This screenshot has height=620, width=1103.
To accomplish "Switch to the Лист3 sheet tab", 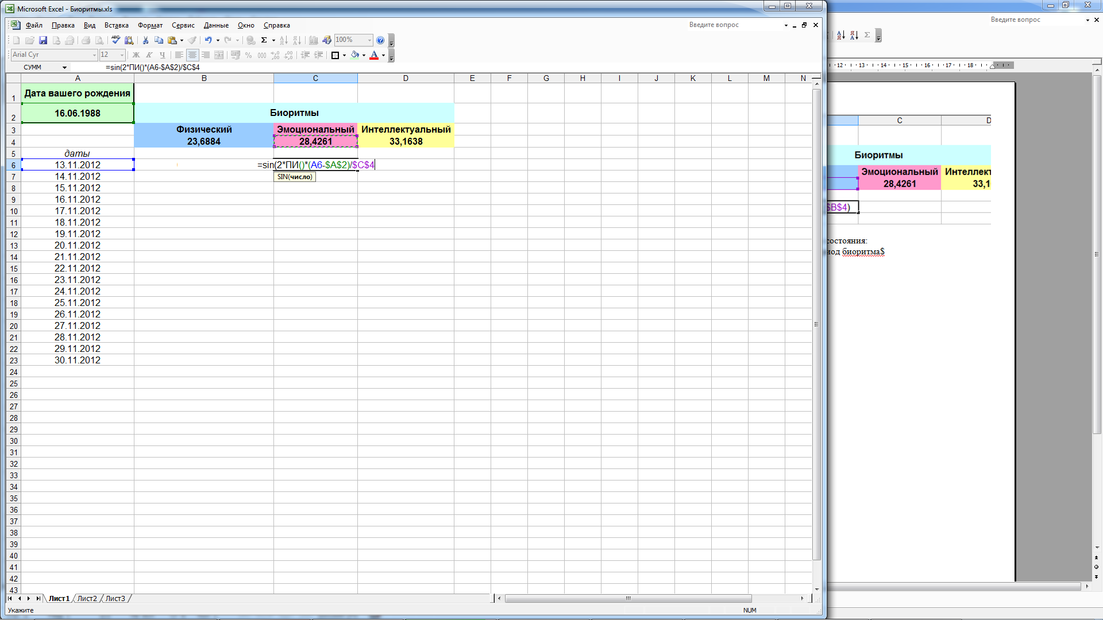I will click(x=115, y=599).
